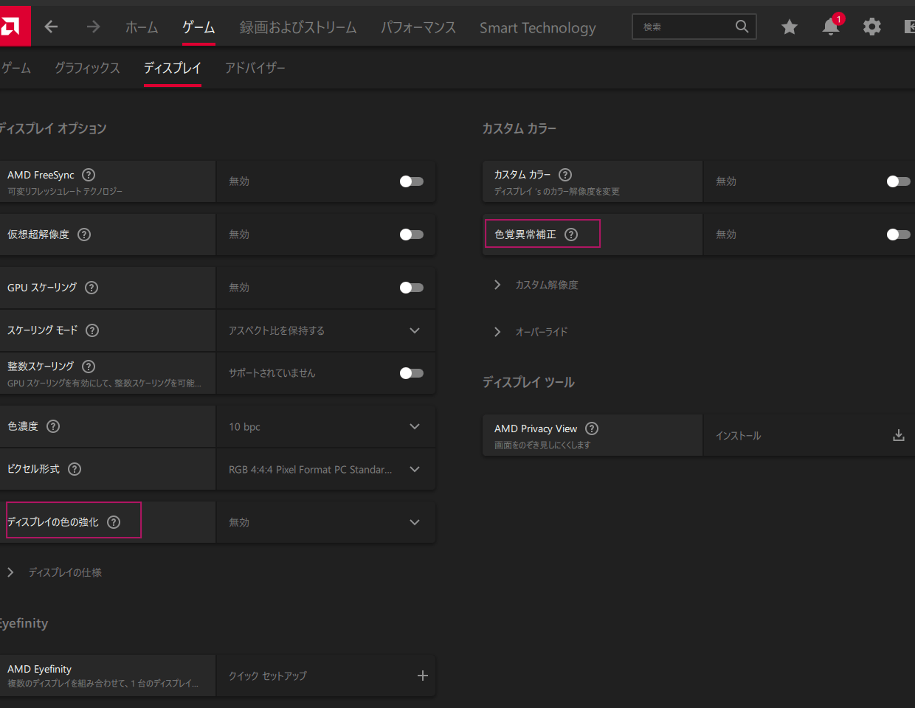Enable AMD FreeSync toggle
The width and height of the screenshot is (915, 708).
click(412, 181)
